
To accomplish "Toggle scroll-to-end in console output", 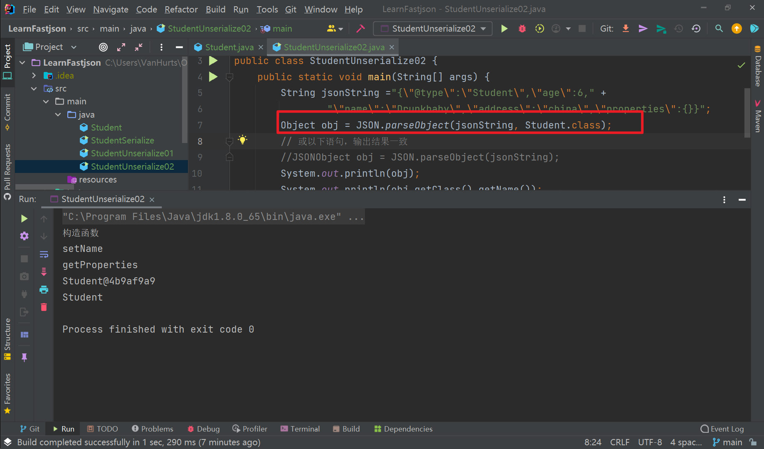I will pyautogui.click(x=44, y=271).
